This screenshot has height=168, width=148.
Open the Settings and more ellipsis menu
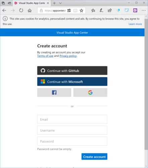pos(144,10)
